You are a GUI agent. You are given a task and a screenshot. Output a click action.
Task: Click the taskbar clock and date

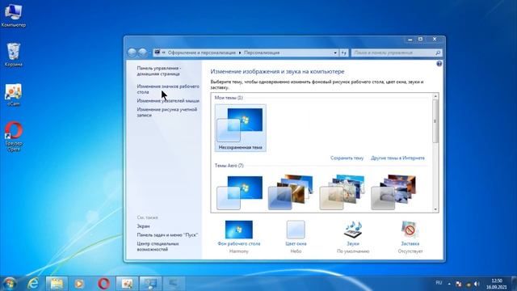496,284
